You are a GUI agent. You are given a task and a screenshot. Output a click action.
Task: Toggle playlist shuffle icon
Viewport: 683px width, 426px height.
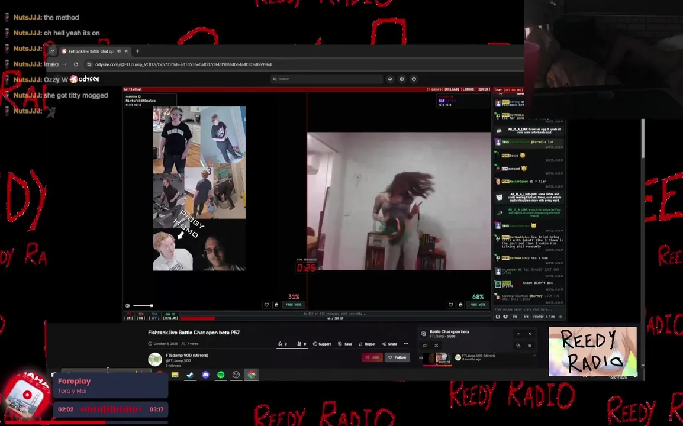tap(436, 346)
